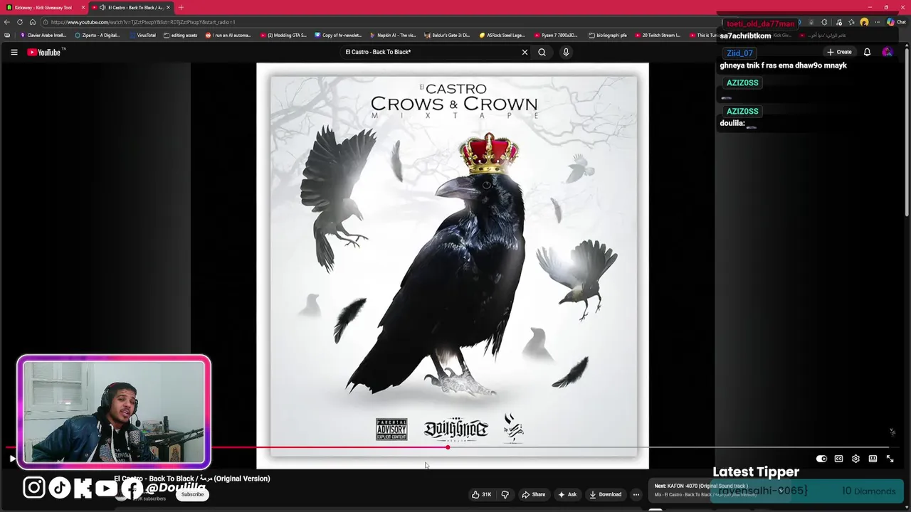Open the YouTube account avatar menu

(887, 52)
